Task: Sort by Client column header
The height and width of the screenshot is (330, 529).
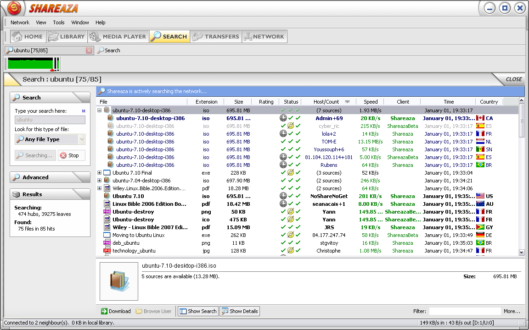Action: pos(402,102)
